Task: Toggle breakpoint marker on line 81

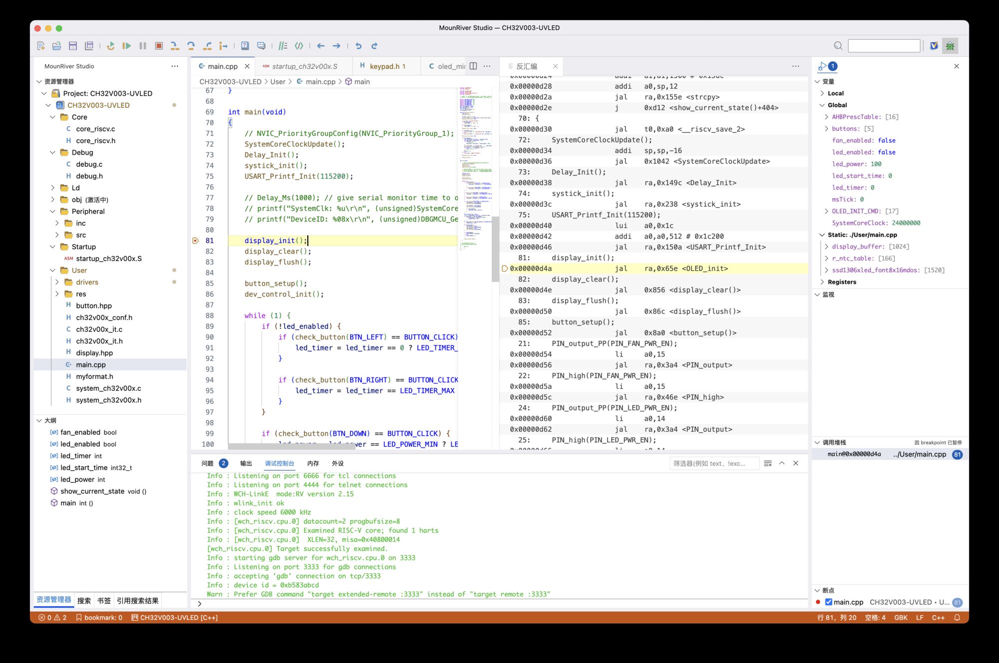Action: [x=196, y=241]
